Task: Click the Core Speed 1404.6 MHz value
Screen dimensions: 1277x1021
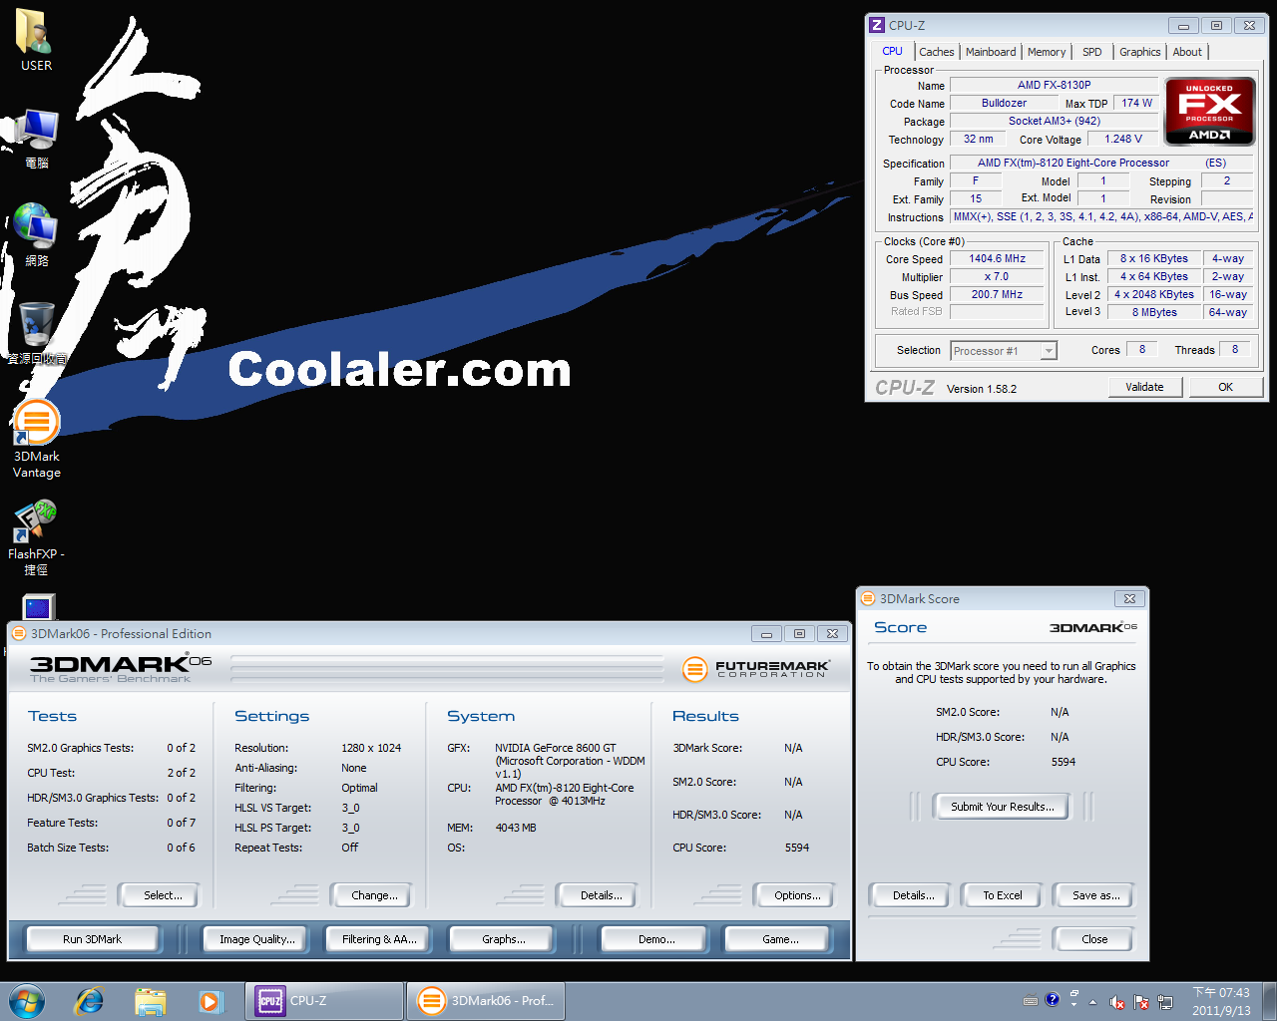Action: [x=997, y=258]
